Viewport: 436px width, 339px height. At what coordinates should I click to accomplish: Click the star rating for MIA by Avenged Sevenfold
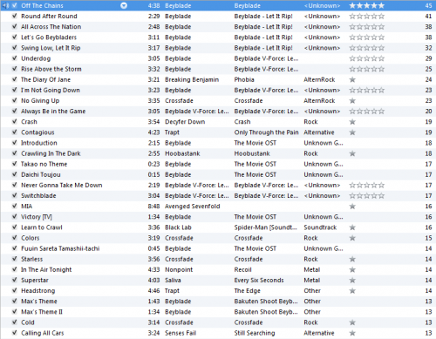(352, 207)
